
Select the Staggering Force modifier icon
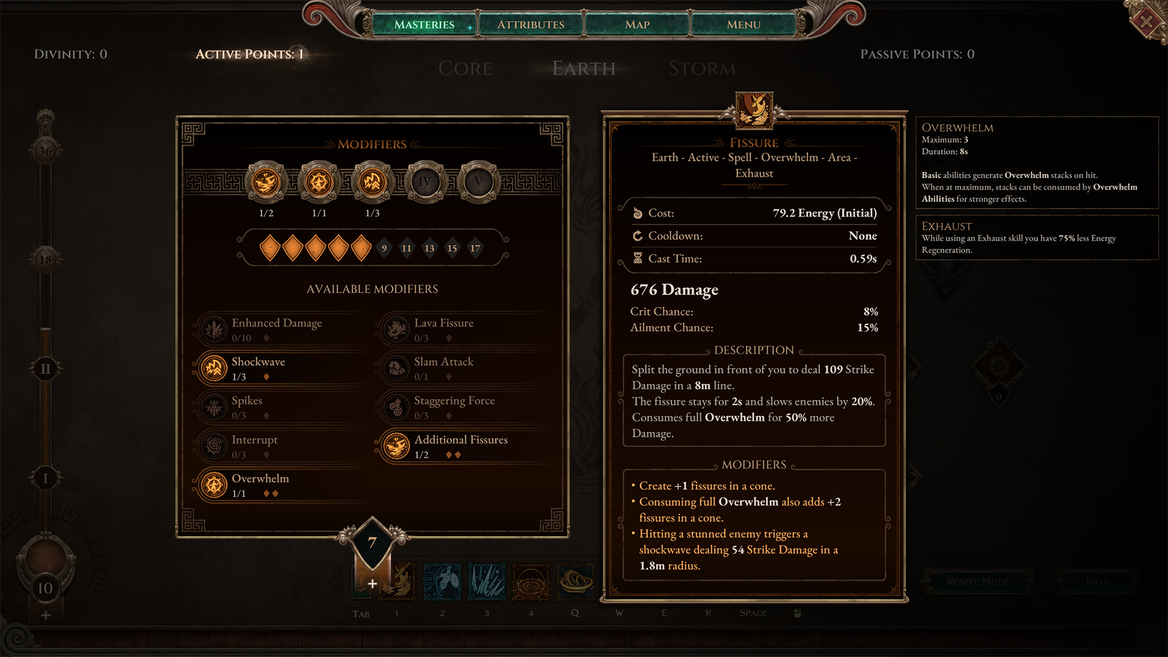point(397,407)
